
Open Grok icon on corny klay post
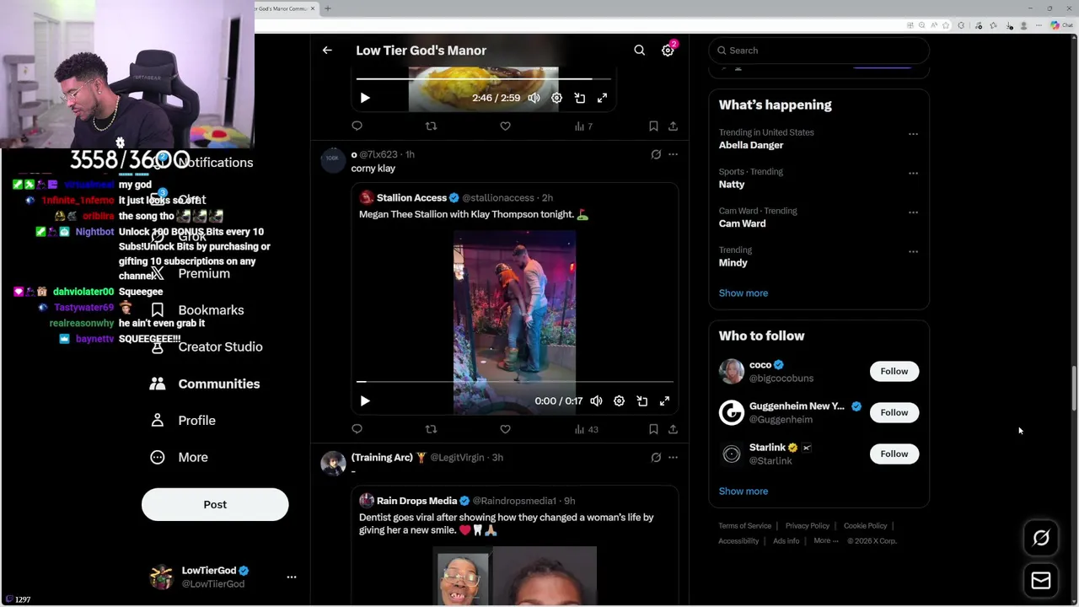point(656,154)
